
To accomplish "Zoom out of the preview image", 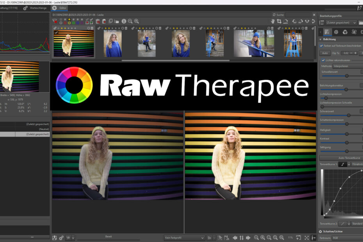I will (x=256, y=238).
